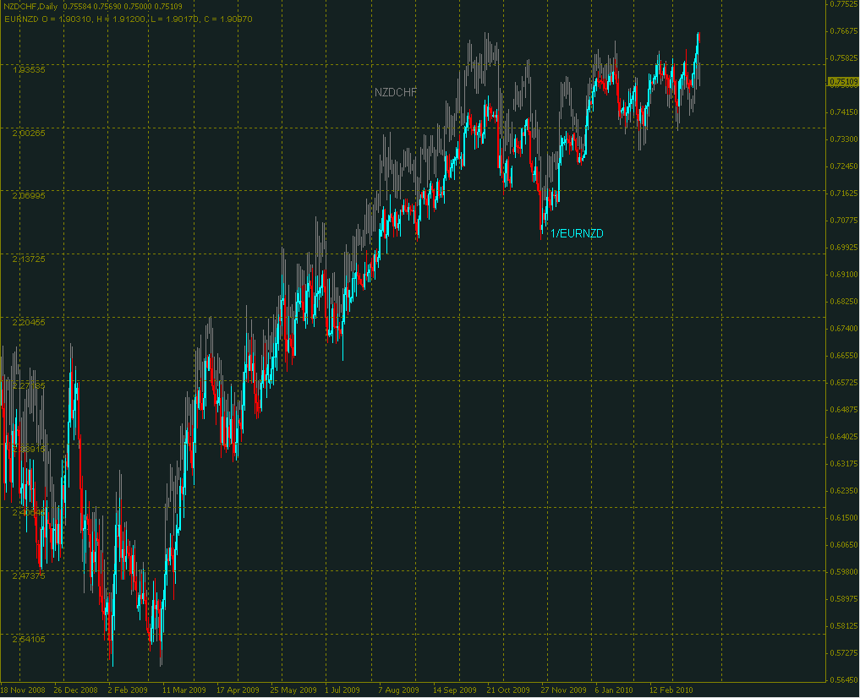Click the 2.00265 level label
This screenshot has height=698, width=860.
(29, 134)
